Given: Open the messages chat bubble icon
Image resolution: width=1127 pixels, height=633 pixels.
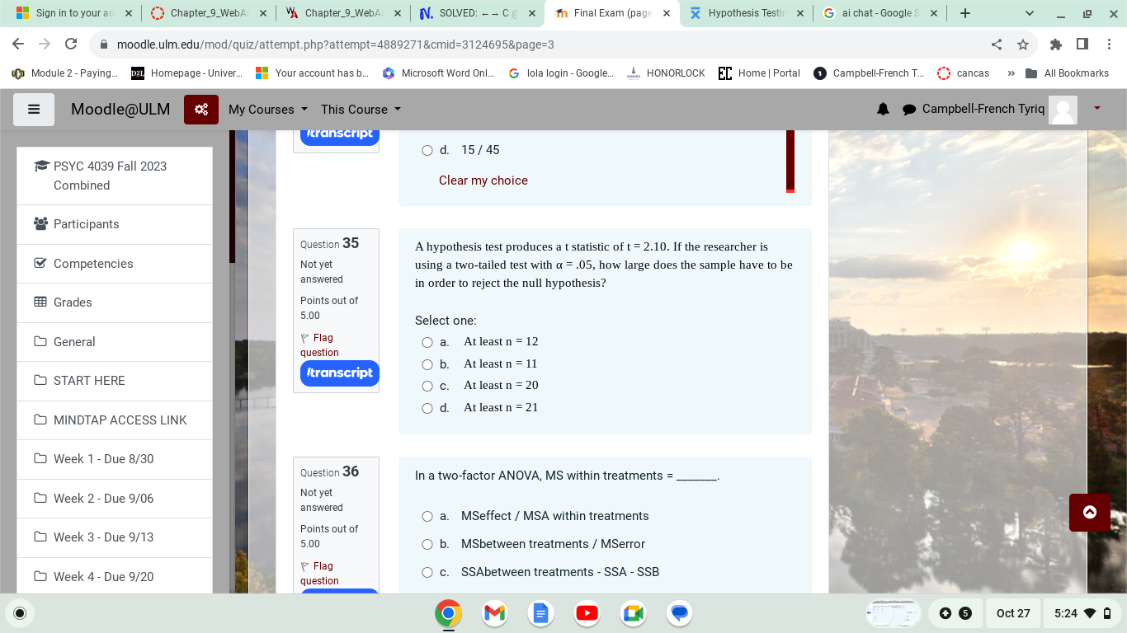Looking at the screenshot, I should click(x=909, y=110).
